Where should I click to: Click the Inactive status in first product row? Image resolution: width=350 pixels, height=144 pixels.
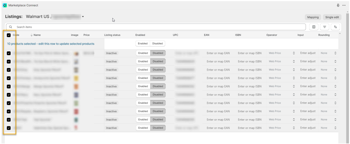(111, 53)
